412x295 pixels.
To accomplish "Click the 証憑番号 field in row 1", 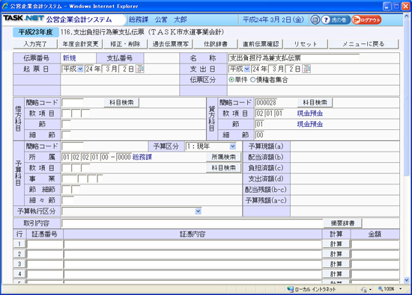I will click(45, 244).
